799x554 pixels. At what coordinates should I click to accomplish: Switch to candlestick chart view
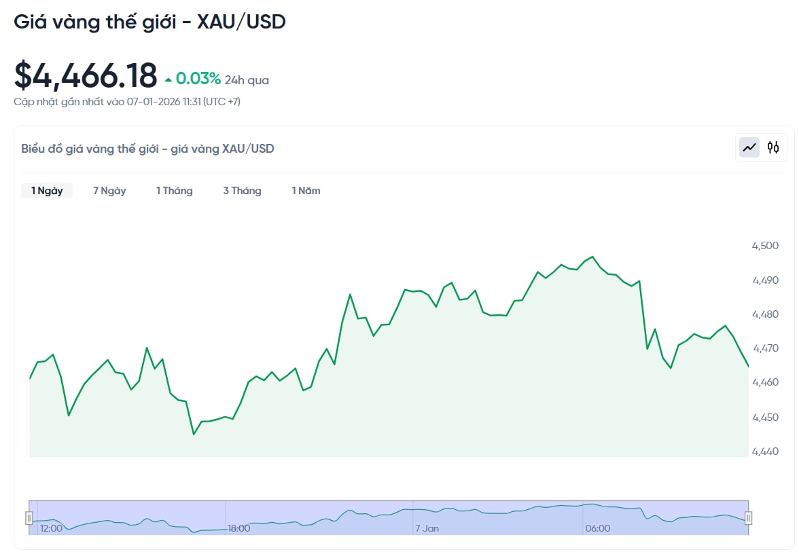773,147
